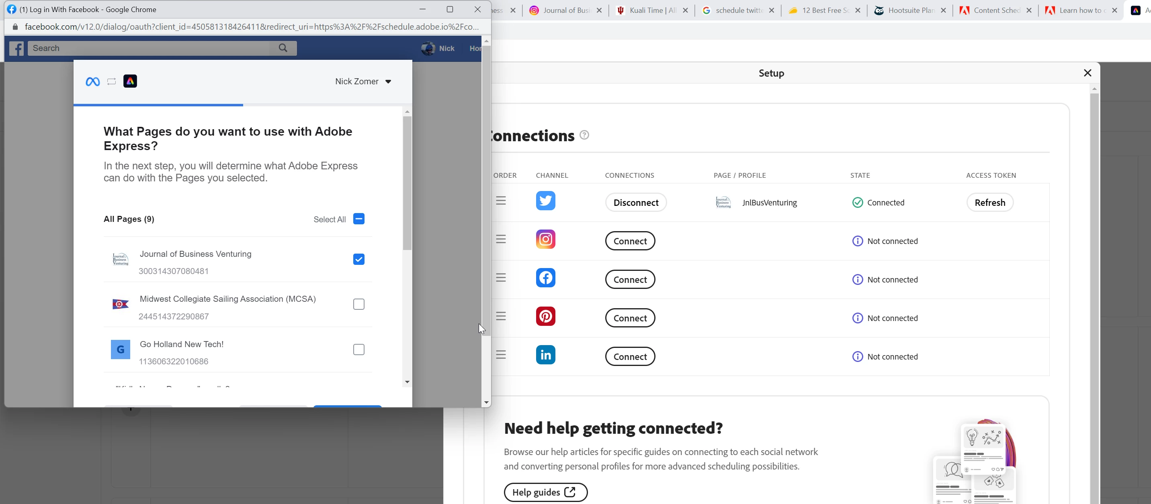
Task: Open the Help guides link
Action: (x=545, y=492)
